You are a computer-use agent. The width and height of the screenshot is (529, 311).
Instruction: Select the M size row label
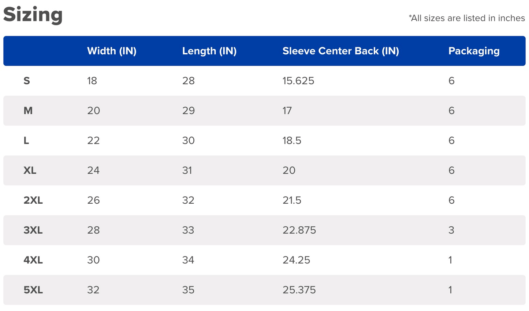pos(28,111)
